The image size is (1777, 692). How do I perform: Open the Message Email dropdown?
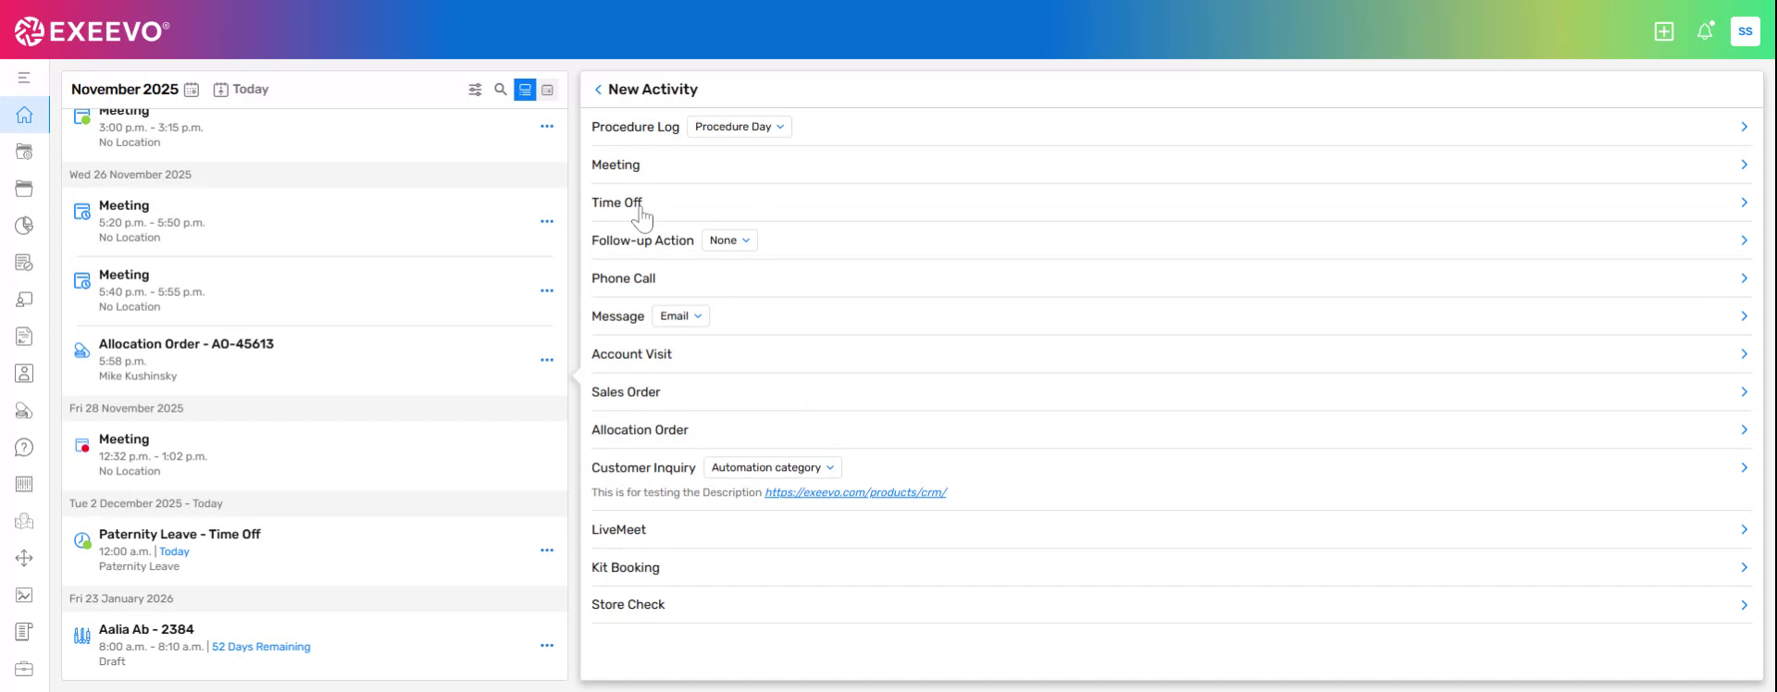click(x=681, y=316)
